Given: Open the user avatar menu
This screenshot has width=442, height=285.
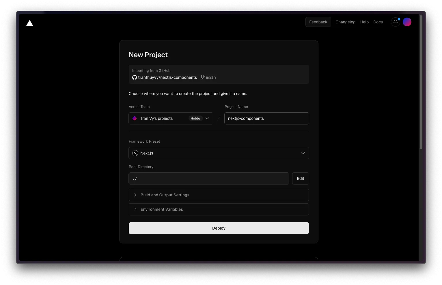Looking at the screenshot, I should [407, 22].
